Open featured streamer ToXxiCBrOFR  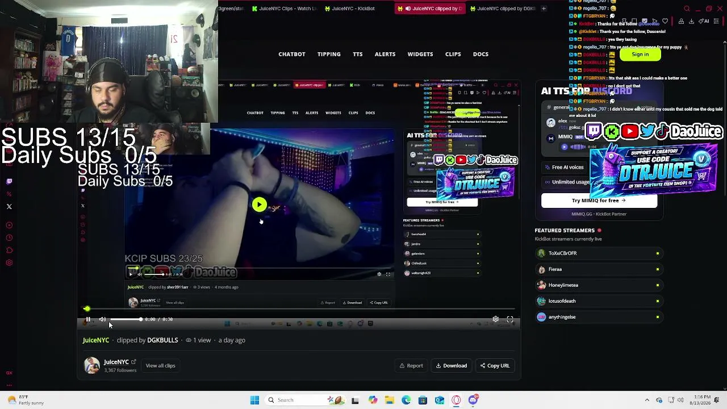599,253
